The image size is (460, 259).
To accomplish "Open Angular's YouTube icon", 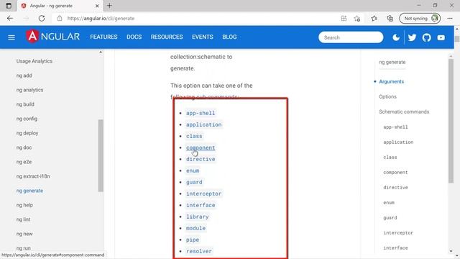I will 441,37.
